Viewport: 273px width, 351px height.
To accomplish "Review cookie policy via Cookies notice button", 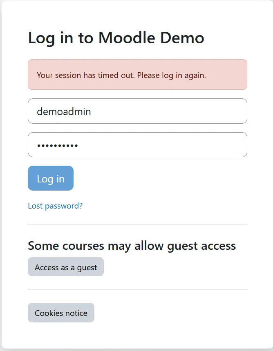I will pyautogui.click(x=60, y=313).
